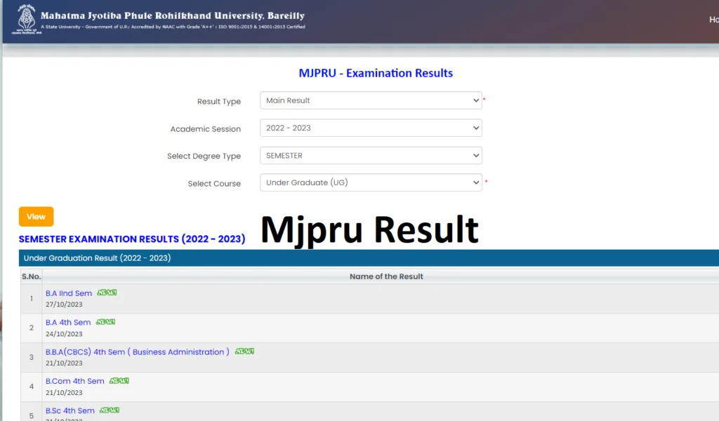719x421 pixels.
Task: Click NEW badge next to B.A 4th Sem
Action: pyautogui.click(x=105, y=322)
